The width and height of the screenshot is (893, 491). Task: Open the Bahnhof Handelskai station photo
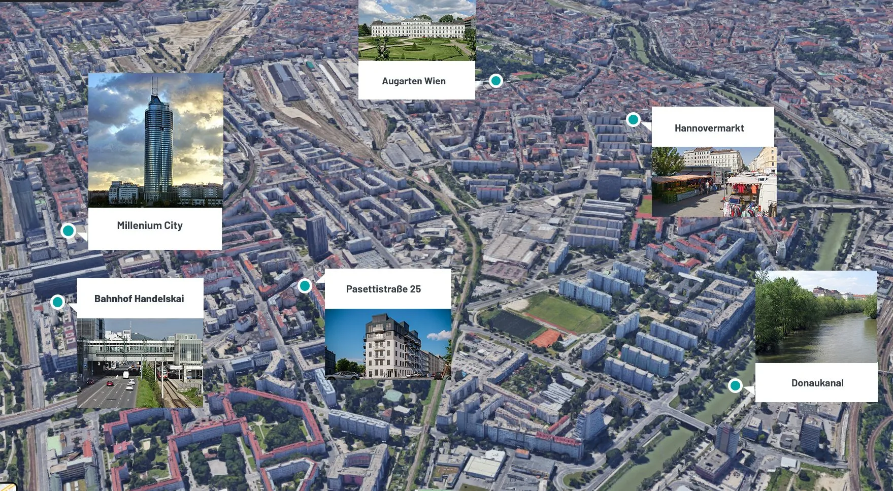[x=140, y=363]
